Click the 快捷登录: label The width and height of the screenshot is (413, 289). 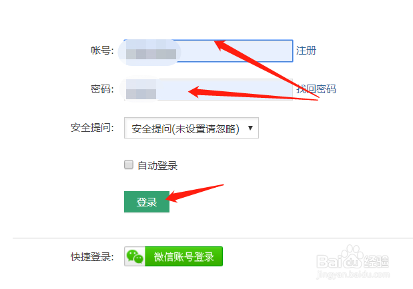pyautogui.click(x=92, y=257)
